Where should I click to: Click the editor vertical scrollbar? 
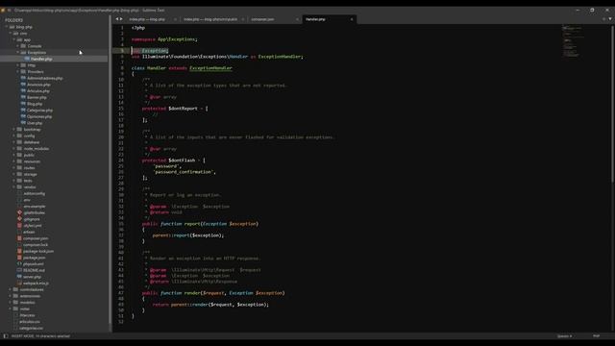[613, 103]
